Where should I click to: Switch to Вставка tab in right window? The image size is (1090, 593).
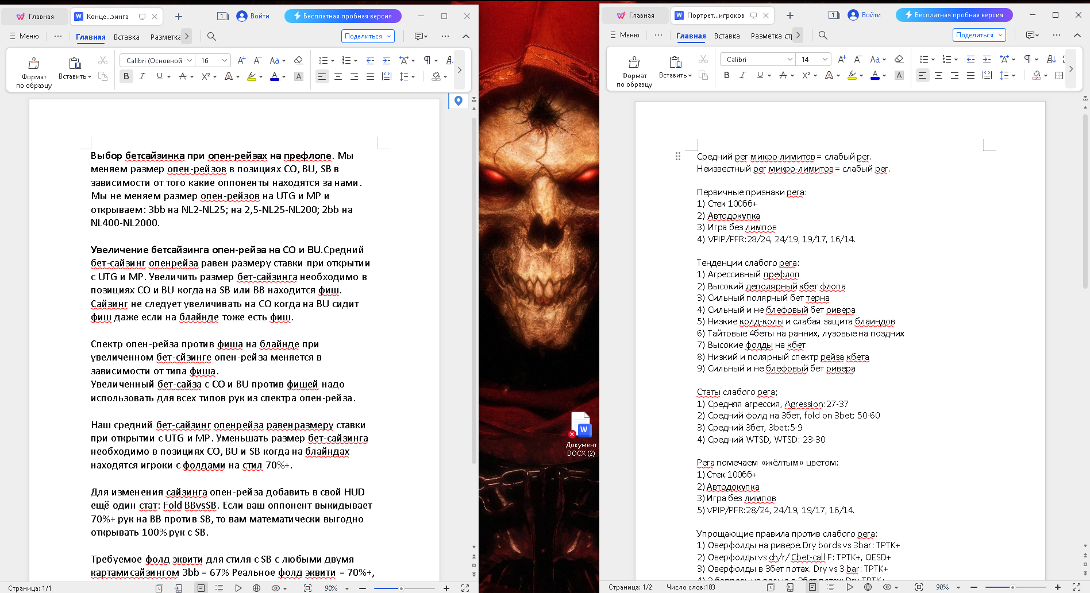727,36
